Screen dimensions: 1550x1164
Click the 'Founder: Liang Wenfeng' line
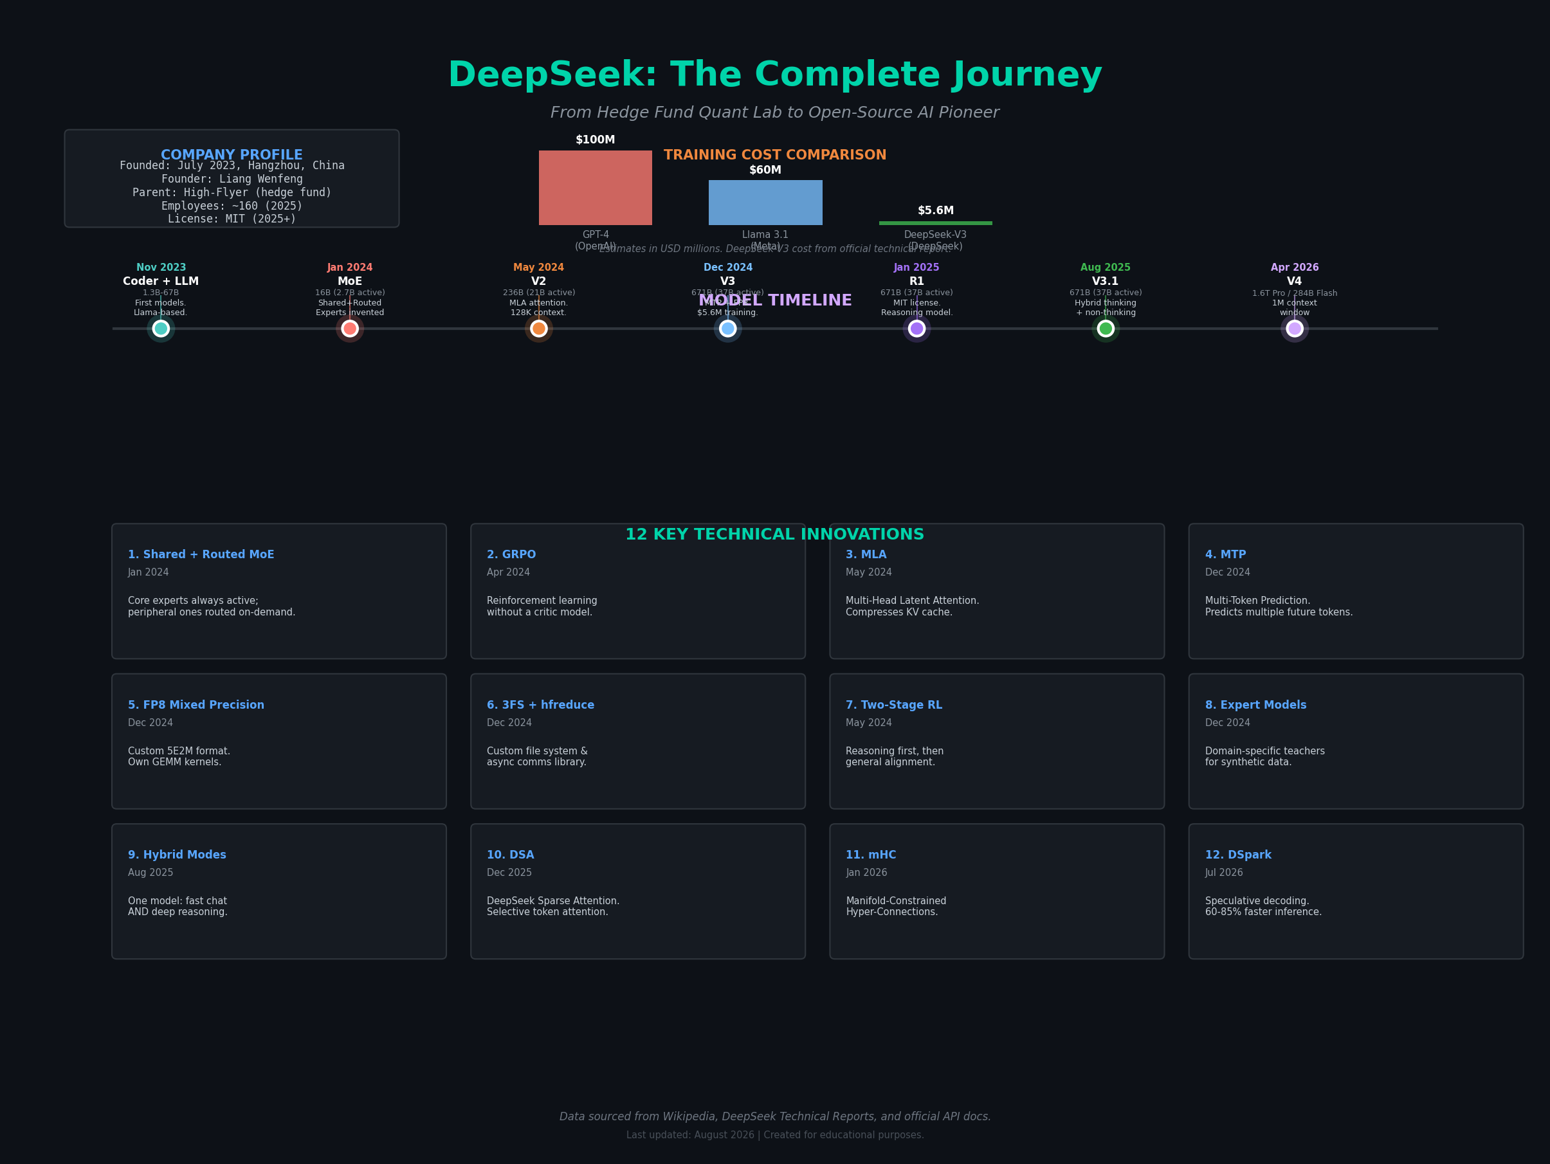(232, 179)
